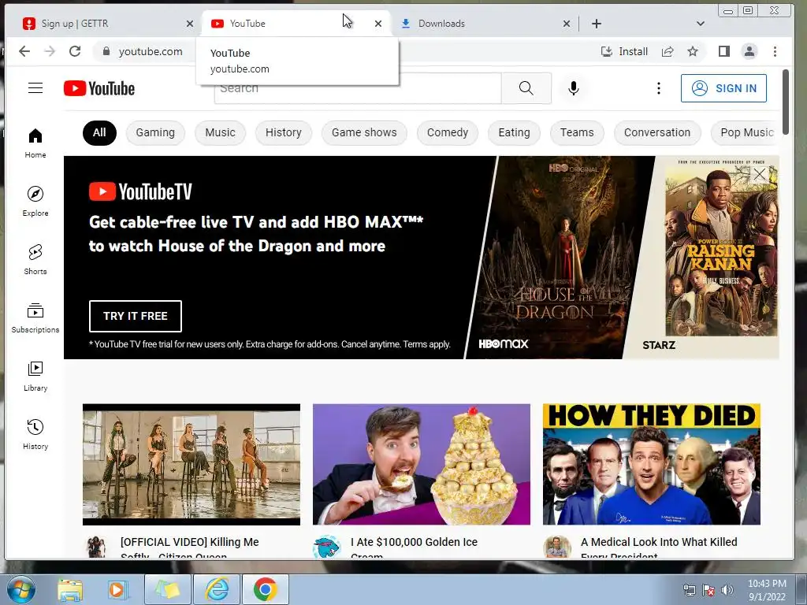Select the Conversation filter chip
807x605 pixels.
pos(657,132)
